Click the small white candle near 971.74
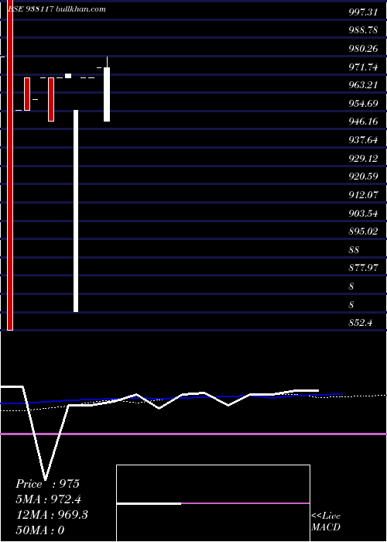Screen dimensions: 387x542 point(68,76)
